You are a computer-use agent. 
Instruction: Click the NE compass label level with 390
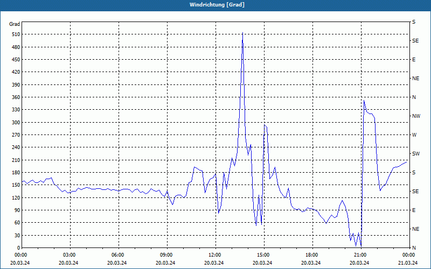click(416, 79)
